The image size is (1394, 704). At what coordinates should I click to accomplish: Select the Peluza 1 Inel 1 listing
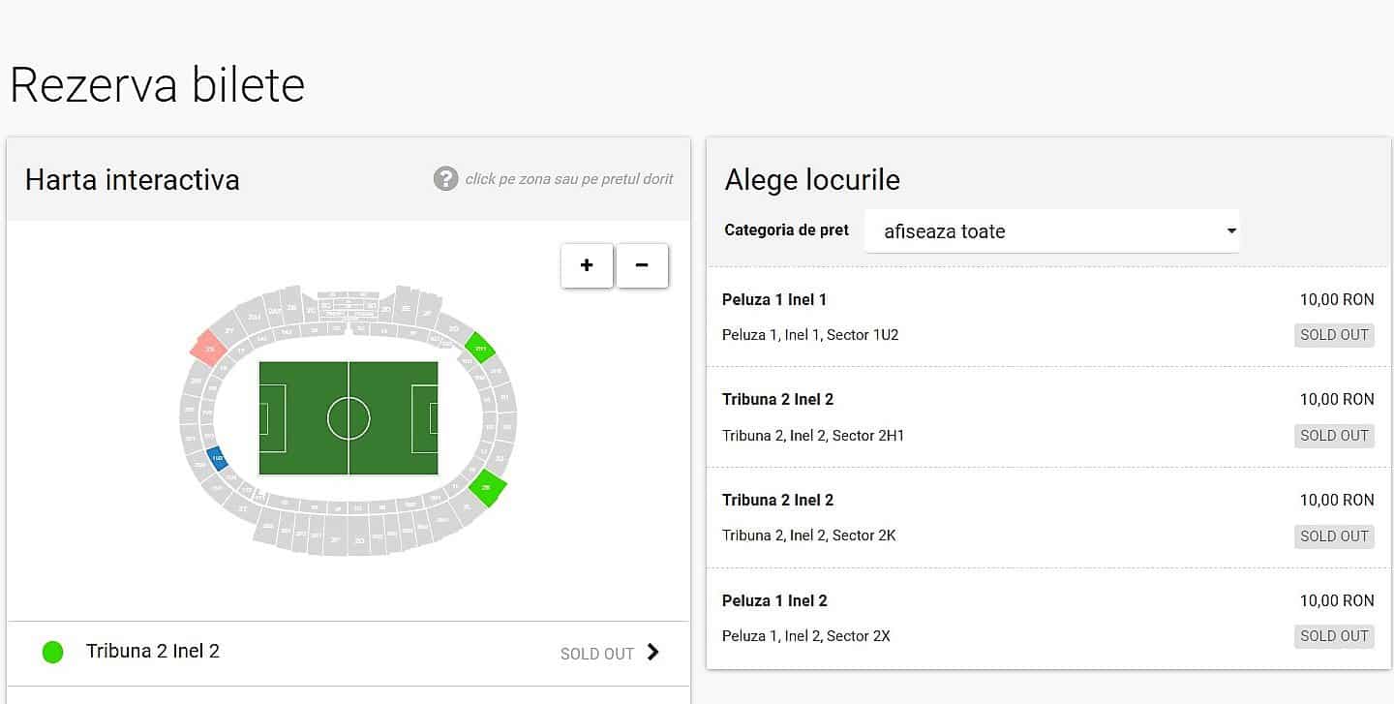tap(1048, 317)
